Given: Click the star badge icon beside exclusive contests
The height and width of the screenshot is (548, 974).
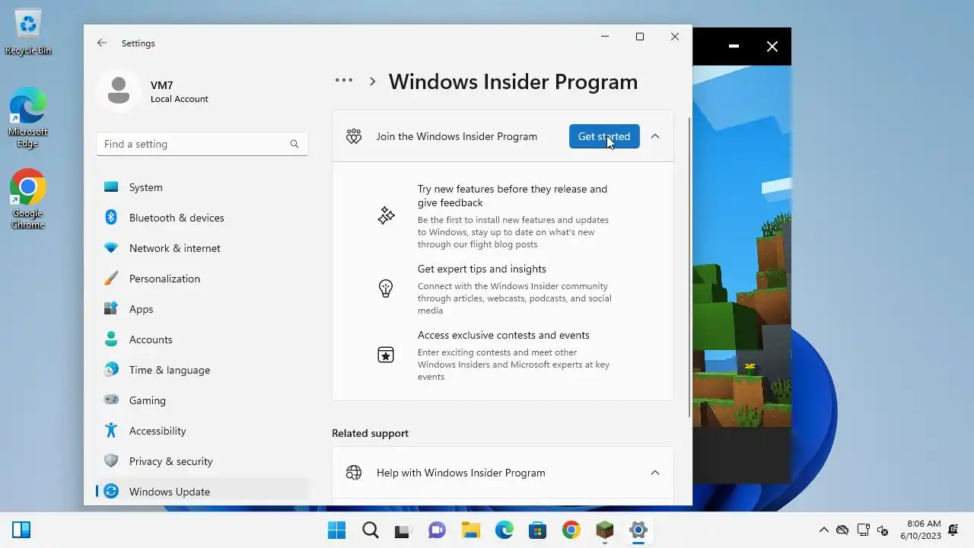Looking at the screenshot, I should click(x=386, y=355).
